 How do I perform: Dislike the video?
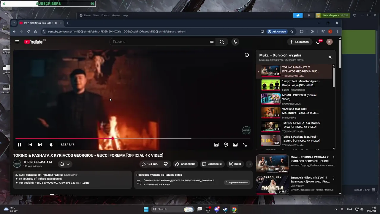click(x=166, y=164)
